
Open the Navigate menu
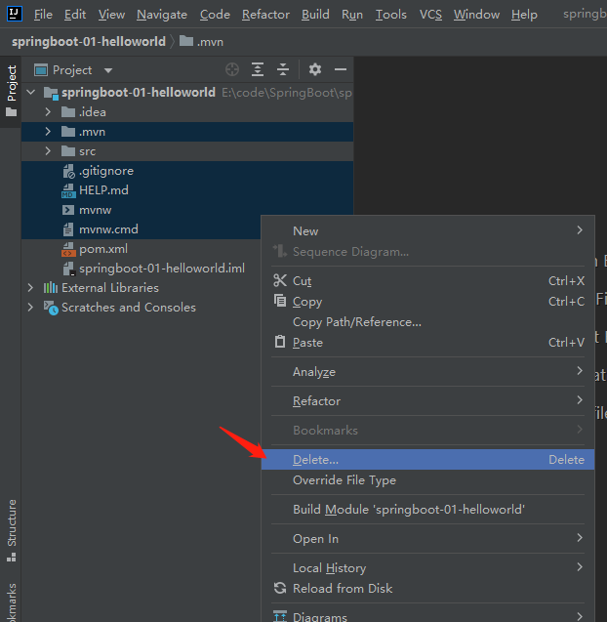tap(162, 15)
